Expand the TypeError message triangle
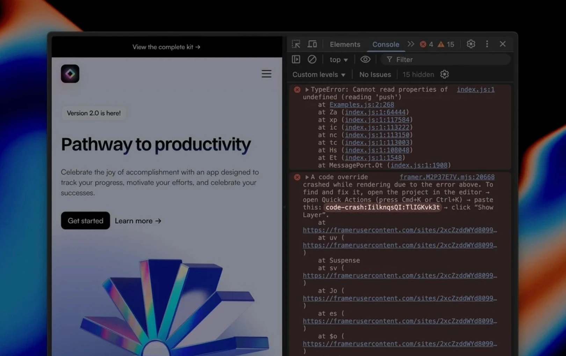 307,90
